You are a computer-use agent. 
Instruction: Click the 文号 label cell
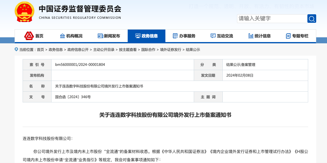click(37, 97)
